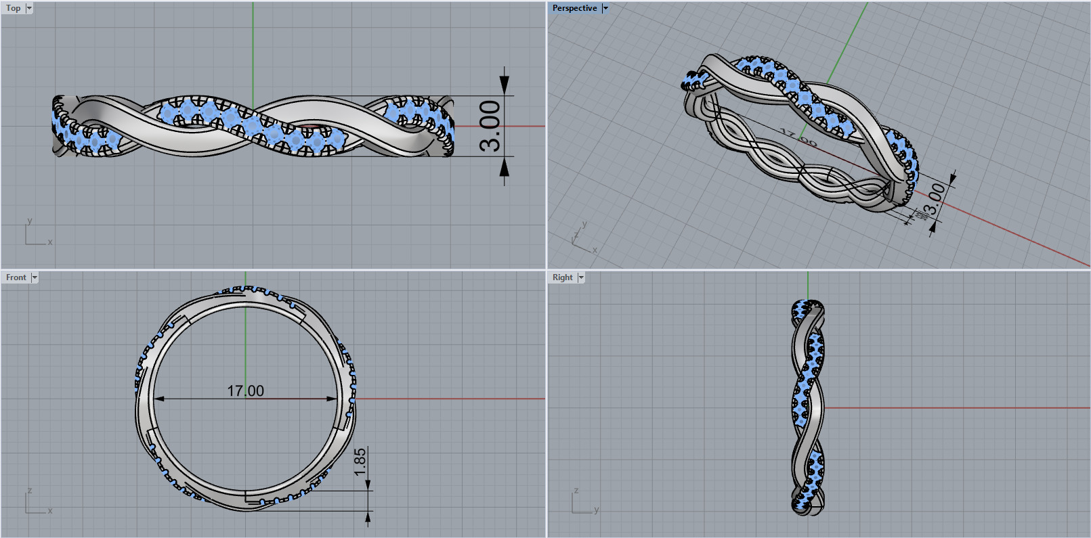Activate the Front viewport title label
Screen dimensions: 1091x538
pos(16,277)
